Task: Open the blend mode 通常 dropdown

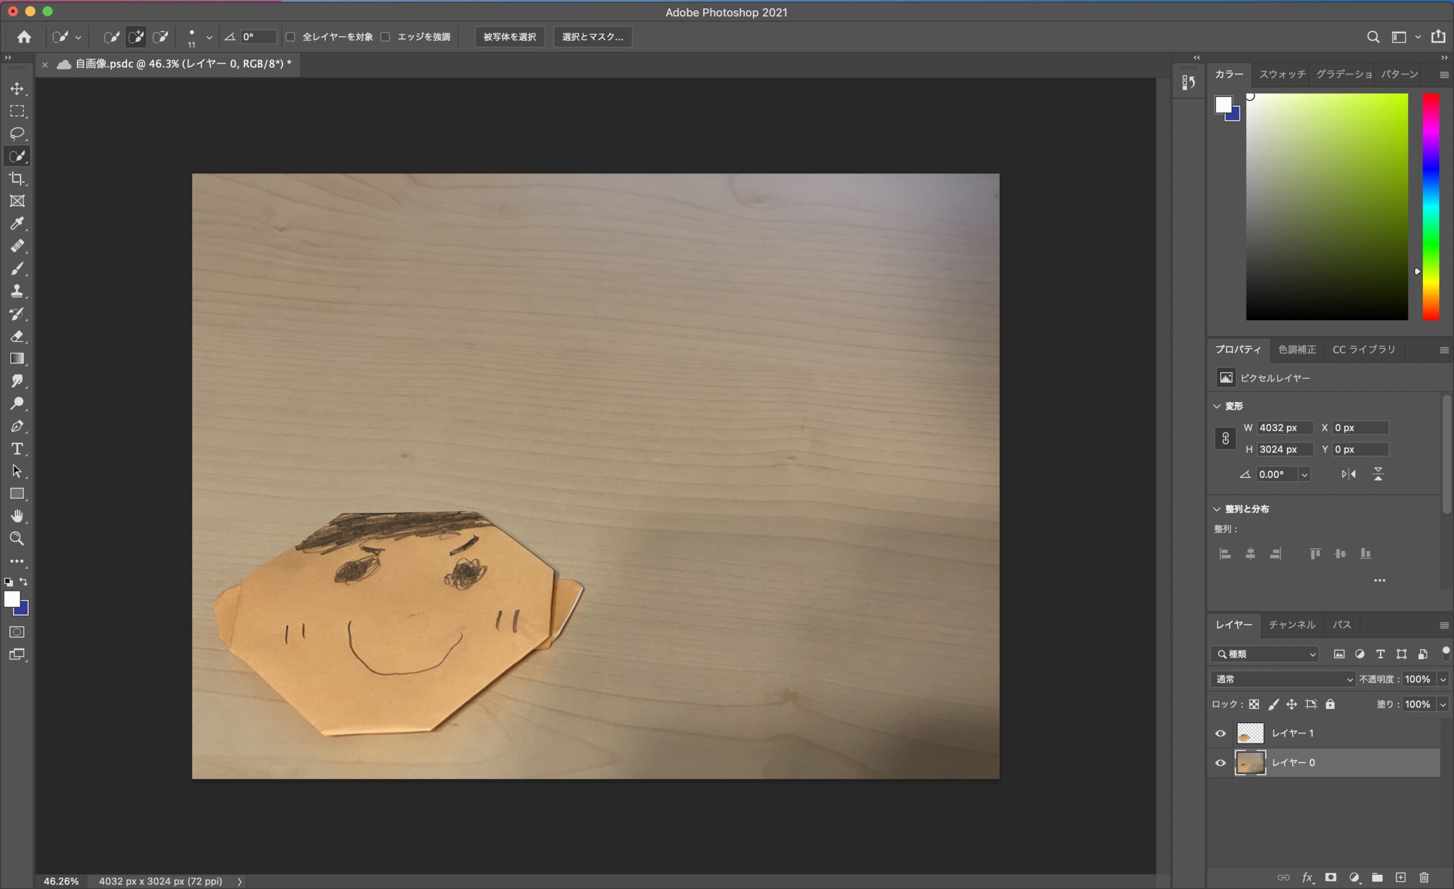Action: (1282, 679)
